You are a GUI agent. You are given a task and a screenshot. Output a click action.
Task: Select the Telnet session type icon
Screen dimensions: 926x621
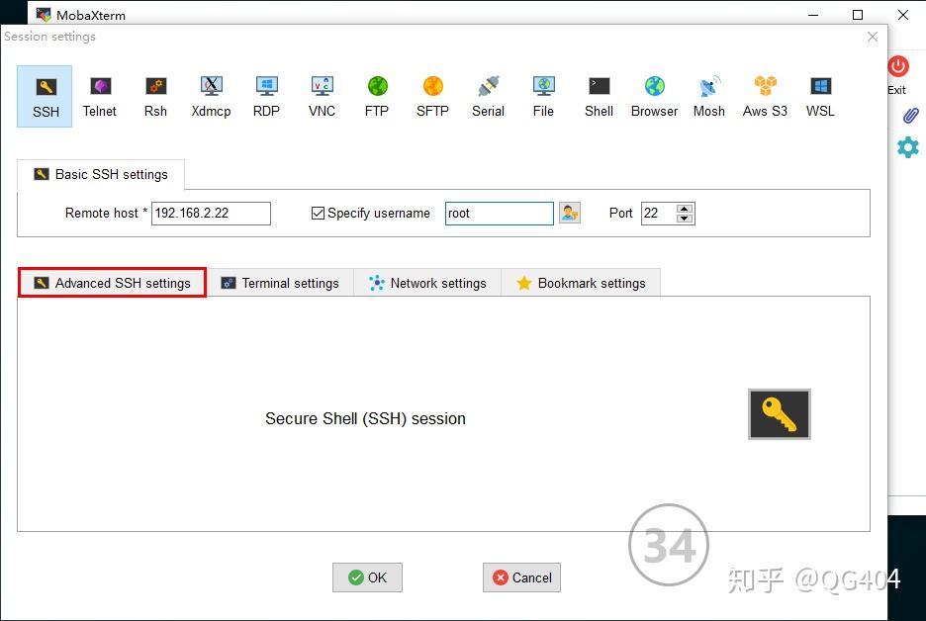(99, 96)
